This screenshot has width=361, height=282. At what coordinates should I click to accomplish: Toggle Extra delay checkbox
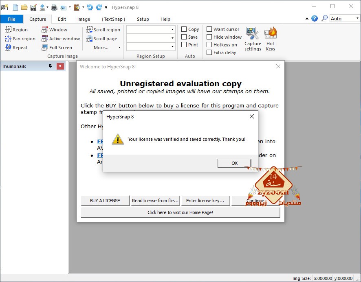209,52
